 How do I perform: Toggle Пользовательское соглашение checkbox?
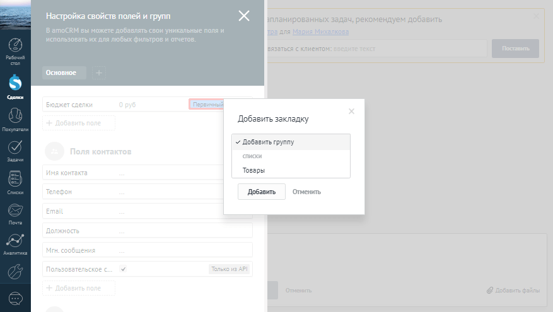click(x=124, y=269)
